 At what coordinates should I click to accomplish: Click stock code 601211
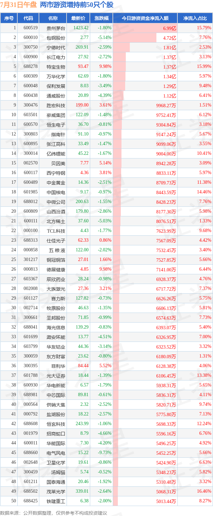31,482
